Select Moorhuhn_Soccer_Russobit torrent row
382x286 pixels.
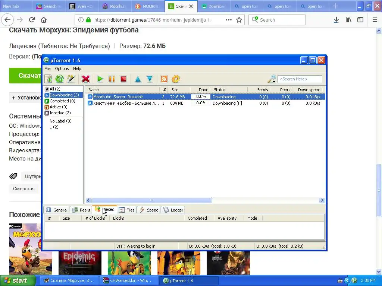point(205,97)
